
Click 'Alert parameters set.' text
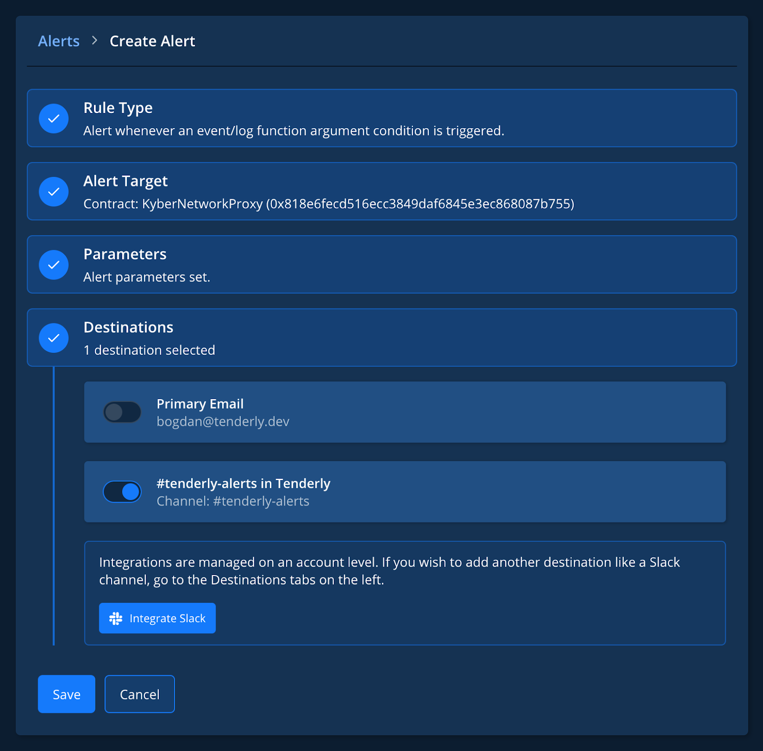[147, 277]
